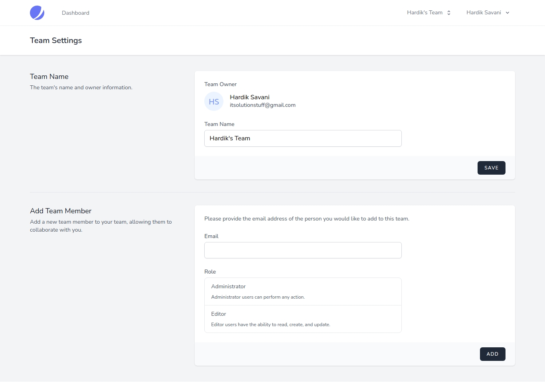
Task: Click into the Email input field
Action: pos(303,250)
